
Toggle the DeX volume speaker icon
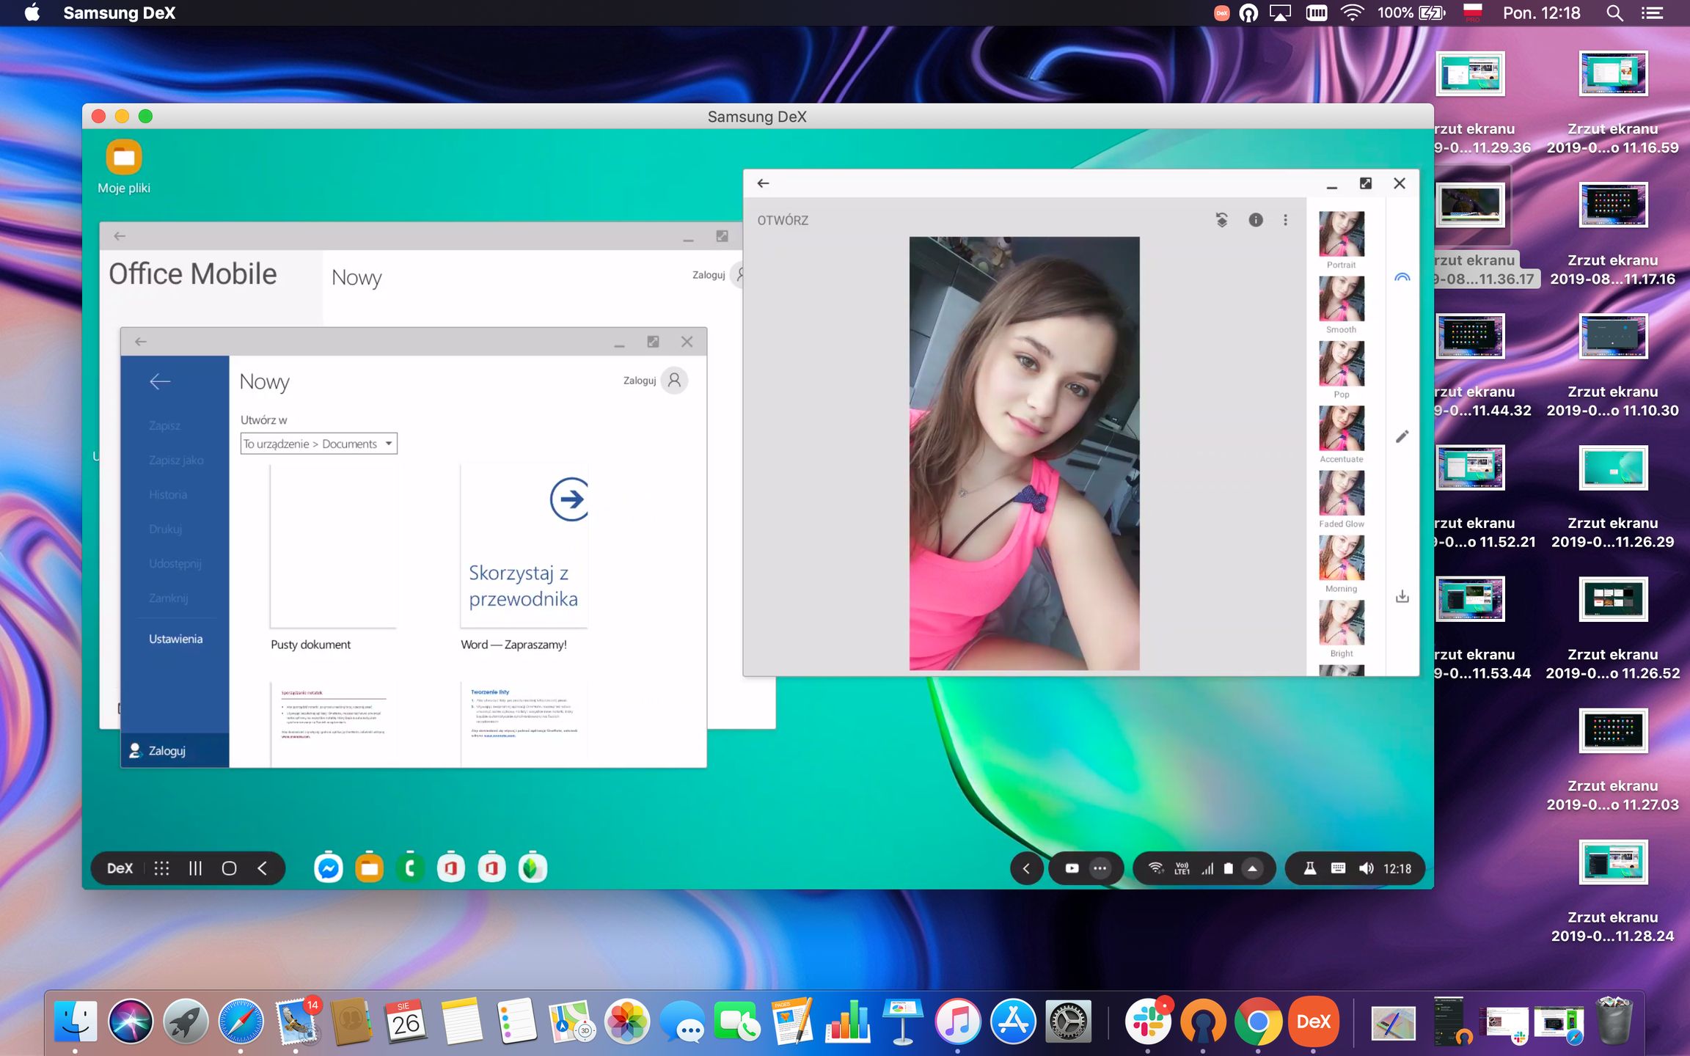pyautogui.click(x=1366, y=868)
